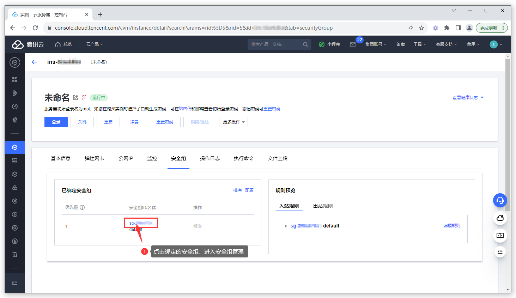The width and height of the screenshot is (516, 298).
Task: Expand the sg default inbound rule row
Action: (x=286, y=226)
